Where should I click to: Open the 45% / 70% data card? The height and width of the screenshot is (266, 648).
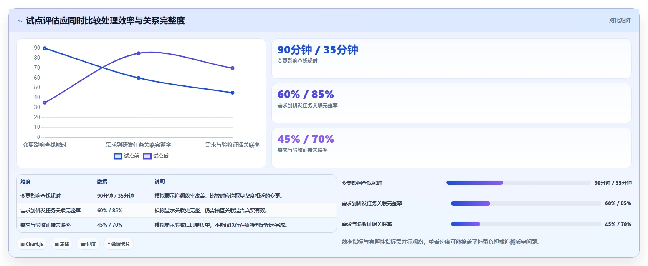[x=451, y=148]
